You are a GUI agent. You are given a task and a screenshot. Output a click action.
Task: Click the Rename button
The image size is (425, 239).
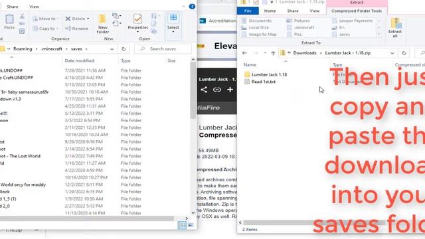(77, 29)
